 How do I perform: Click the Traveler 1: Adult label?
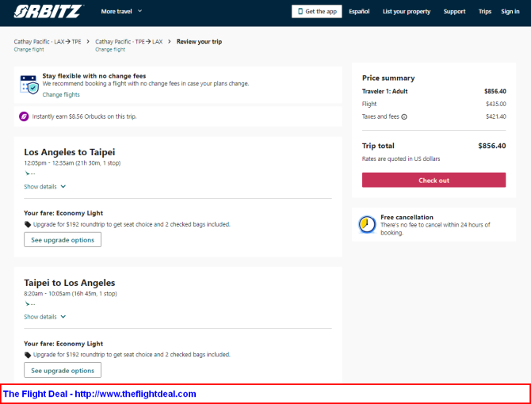coord(384,91)
